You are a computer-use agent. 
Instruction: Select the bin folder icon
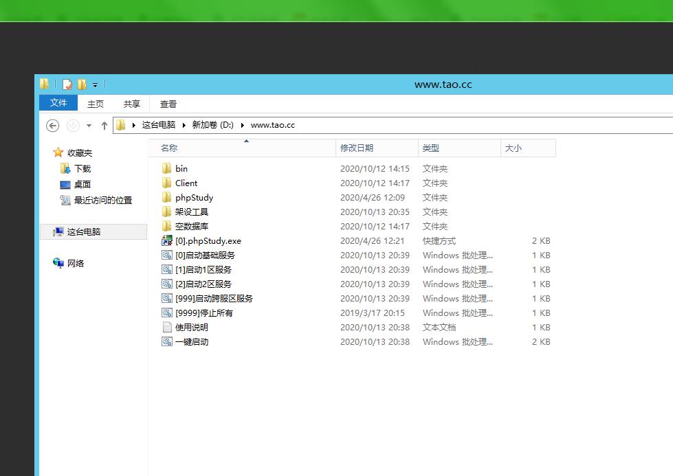click(166, 168)
